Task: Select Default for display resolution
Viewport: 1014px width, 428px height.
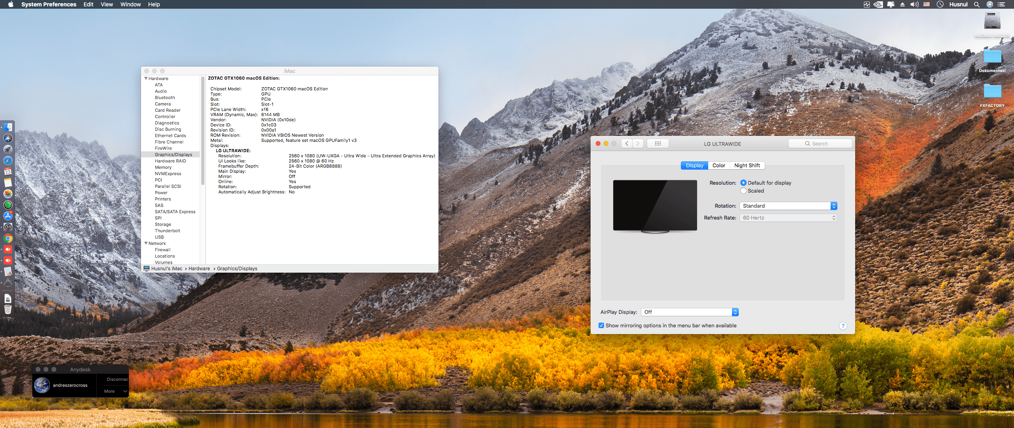Action: (743, 183)
